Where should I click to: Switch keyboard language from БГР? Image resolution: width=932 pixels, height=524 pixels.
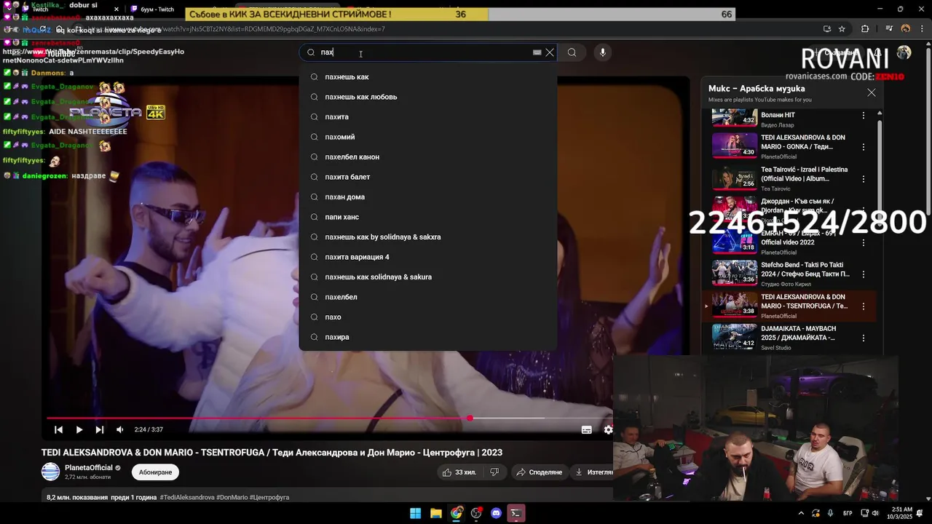point(848,513)
